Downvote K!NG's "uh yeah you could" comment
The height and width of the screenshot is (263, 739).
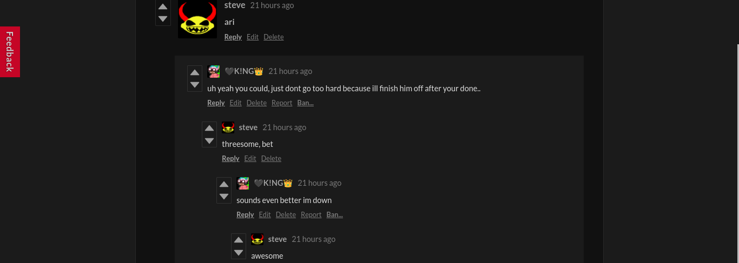click(x=195, y=85)
